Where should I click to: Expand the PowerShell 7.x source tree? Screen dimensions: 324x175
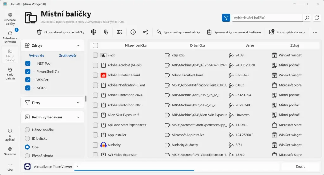pos(34,72)
